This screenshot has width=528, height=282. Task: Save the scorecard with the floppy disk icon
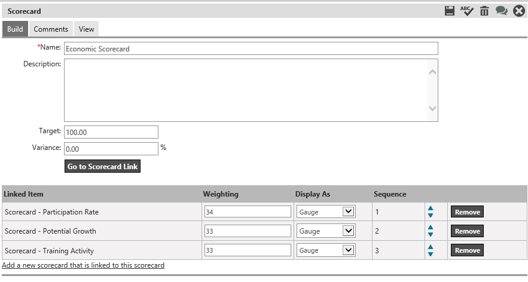[449, 11]
